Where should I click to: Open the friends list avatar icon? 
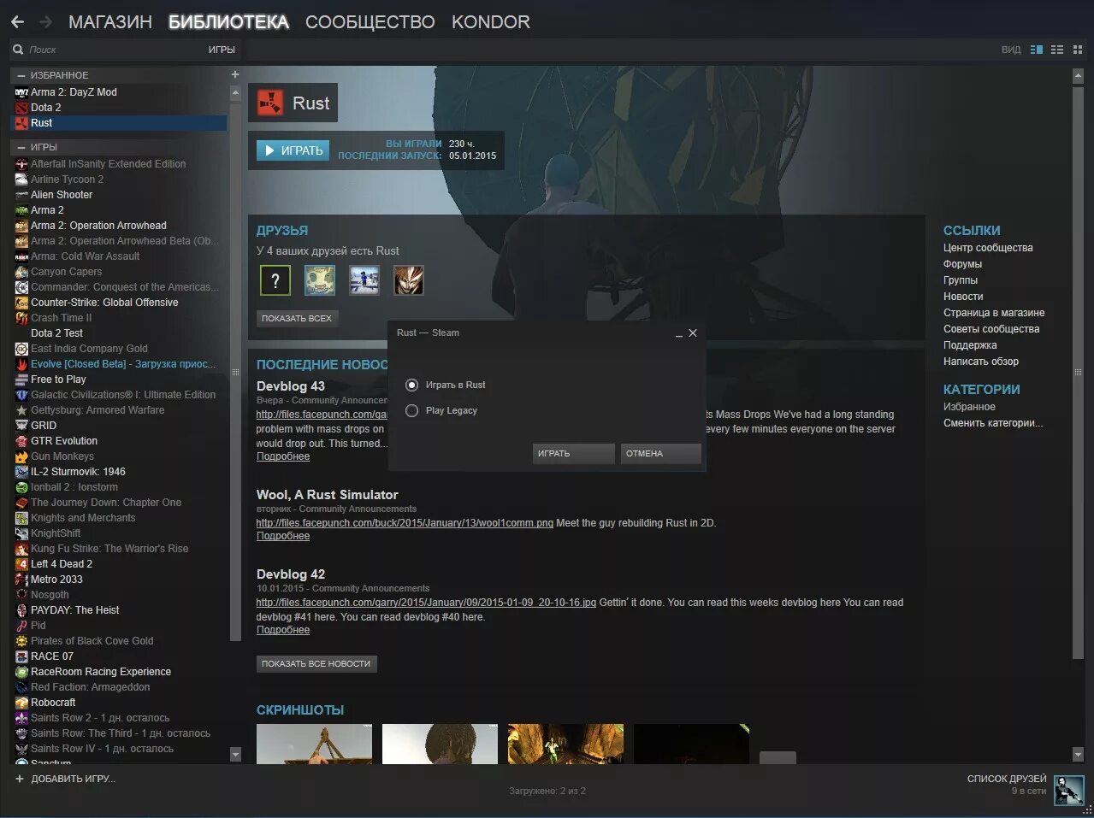click(1068, 791)
